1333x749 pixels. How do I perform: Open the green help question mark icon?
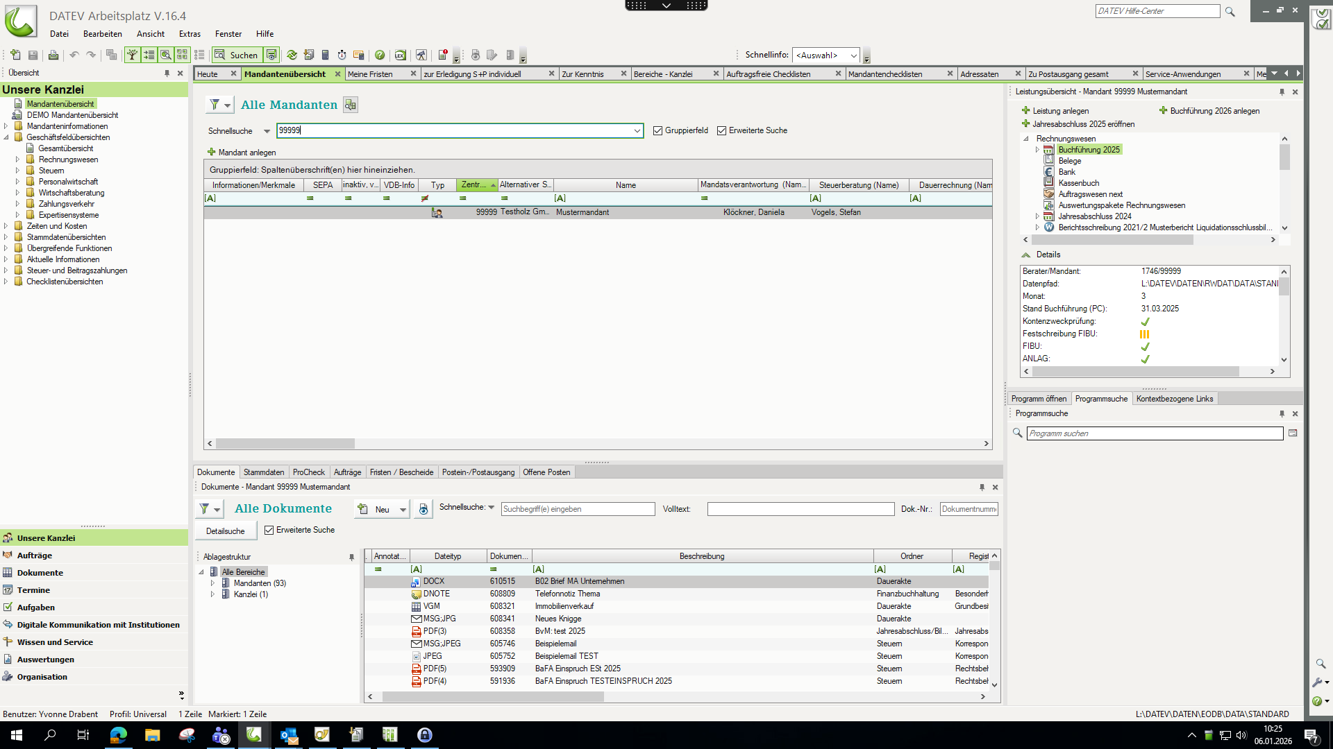(x=380, y=55)
